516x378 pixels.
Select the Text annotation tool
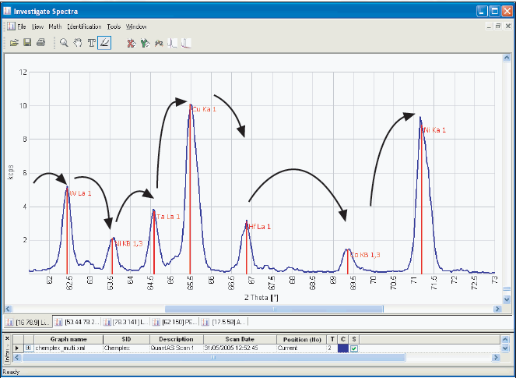[91, 43]
